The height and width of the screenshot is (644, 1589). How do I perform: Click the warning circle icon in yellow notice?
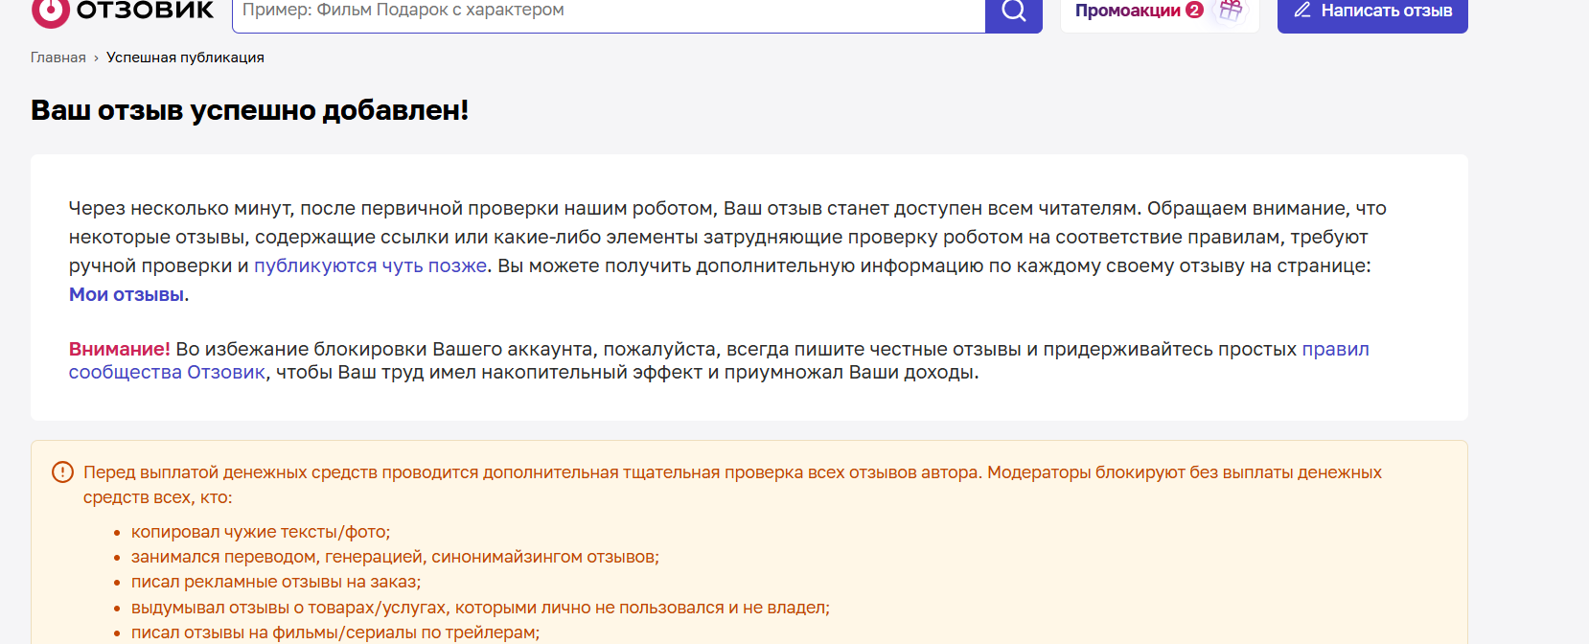(62, 471)
